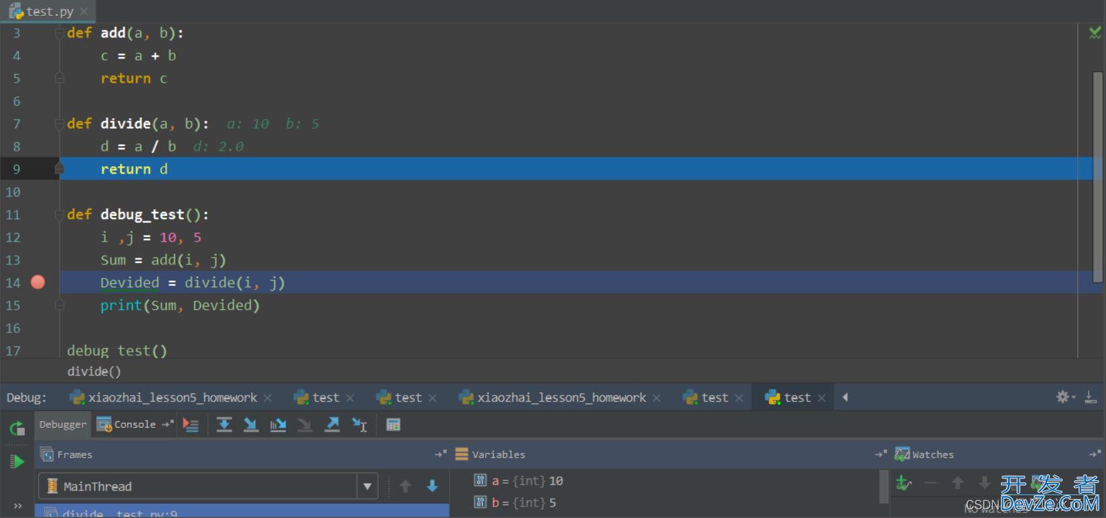Image resolution: width=1106 pixels, height=518 pixels.
Task: Click the code 'print(Sum, Devided)'
Action: pos(180,305)
